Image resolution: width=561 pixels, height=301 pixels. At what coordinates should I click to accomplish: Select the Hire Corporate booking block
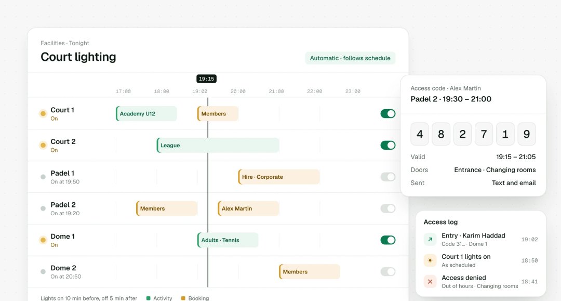[x=279, y=177]
